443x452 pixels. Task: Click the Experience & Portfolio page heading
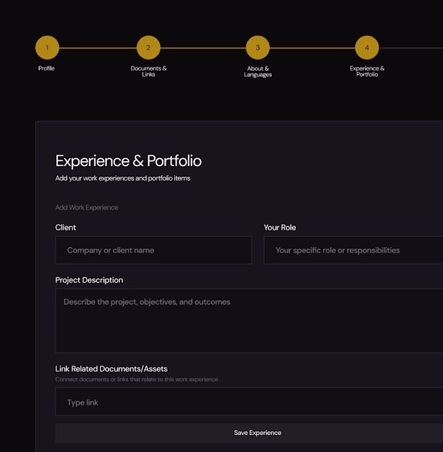click(128, 161)
